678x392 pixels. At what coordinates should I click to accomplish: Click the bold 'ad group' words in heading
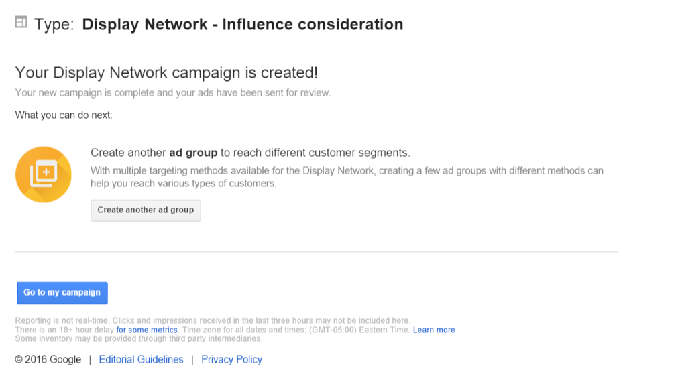tap(193, 153)
